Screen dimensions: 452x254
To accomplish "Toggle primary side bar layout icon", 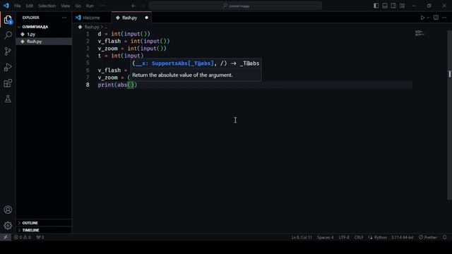I will pos(376,6).
